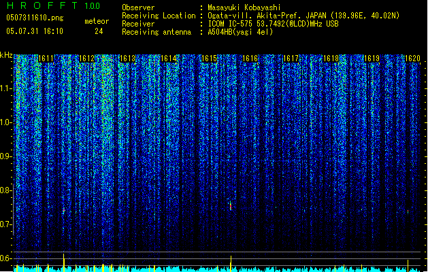Image resolution: width=428 pixels, height=272 pixels.
Task: Click the kHz axis unit label
Action: click(x=6, y=55)
